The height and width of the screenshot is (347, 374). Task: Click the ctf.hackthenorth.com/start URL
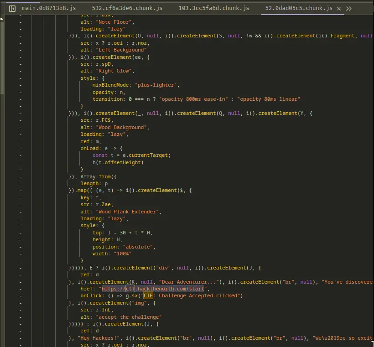[x=154, y=289]
